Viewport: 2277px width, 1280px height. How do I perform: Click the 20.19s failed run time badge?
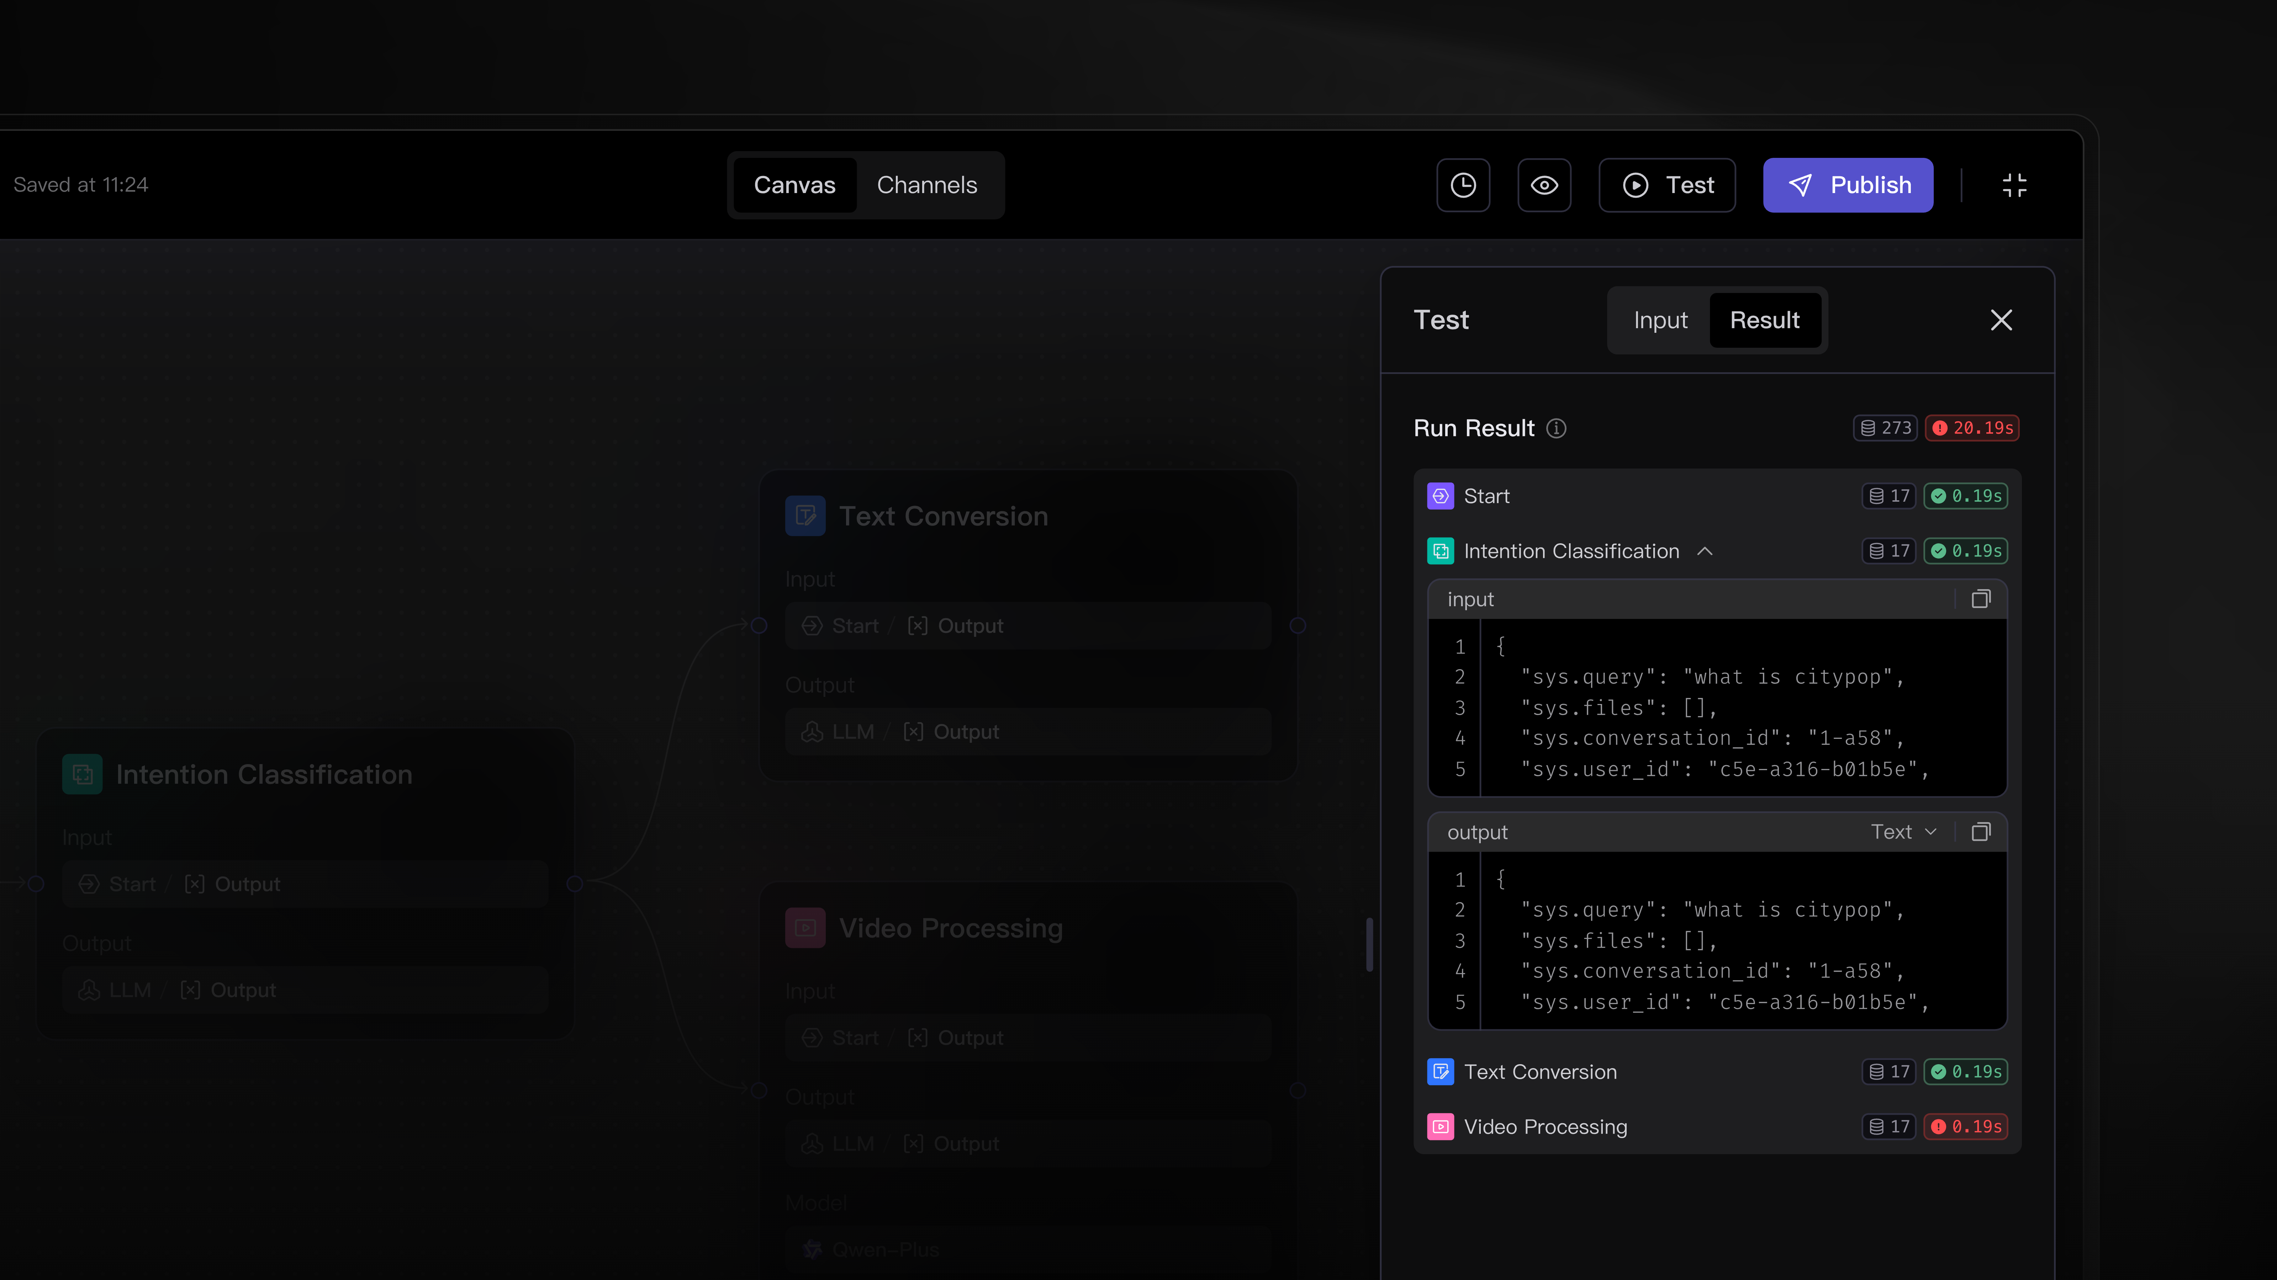coord(1972,428)
